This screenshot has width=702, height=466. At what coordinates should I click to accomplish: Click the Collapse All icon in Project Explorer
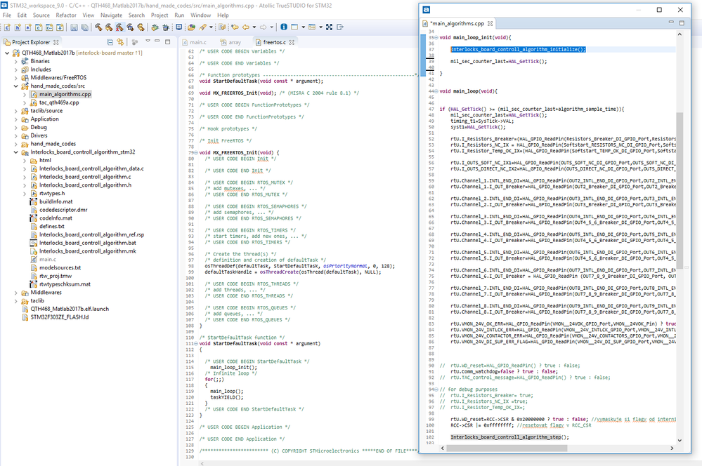click(x=110, y=42)
